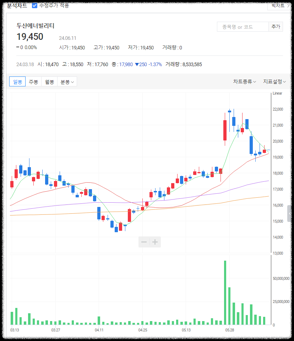Click the chart zoom in plus icon
294x341 pixels.
point(155,242)
